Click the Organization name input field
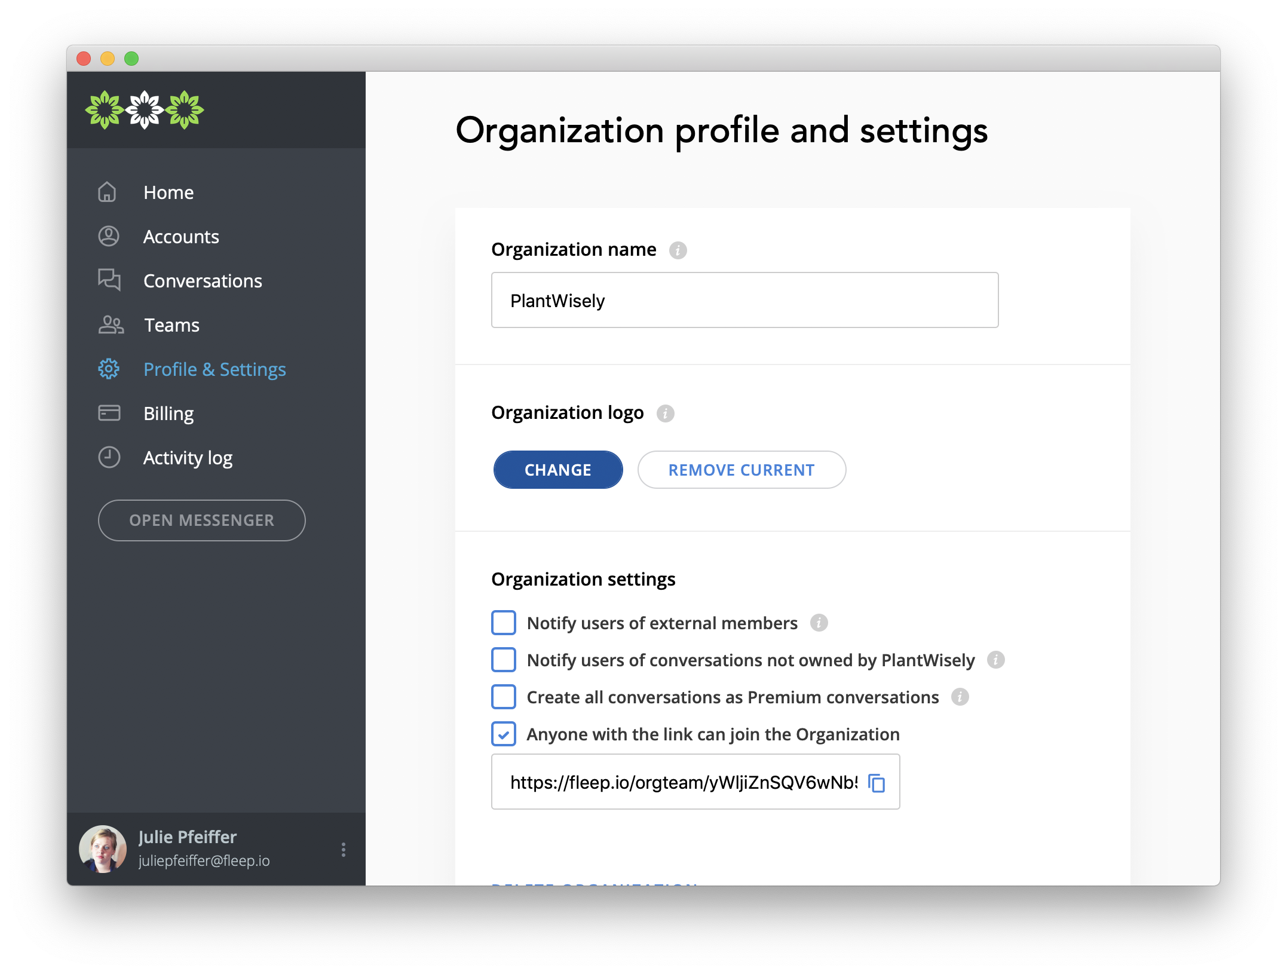This screenshot has height=974, width=1287. [744, 300]
